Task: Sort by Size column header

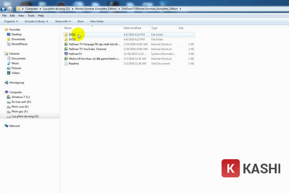Action: pyautogui.click(x=186, y=28)
